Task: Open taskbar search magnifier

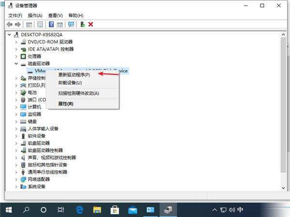Action: (26, 210)
